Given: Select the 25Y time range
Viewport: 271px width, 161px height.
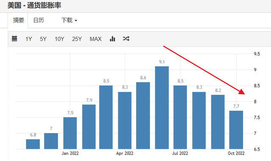Looking at the screenshot, I should pyautogui.click(x=77, y=39).
